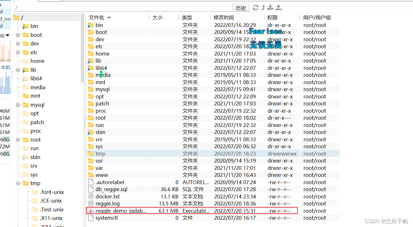413x227 pixels.
Task: Click the srv folder icon in tree
Action: pos(25,166)
